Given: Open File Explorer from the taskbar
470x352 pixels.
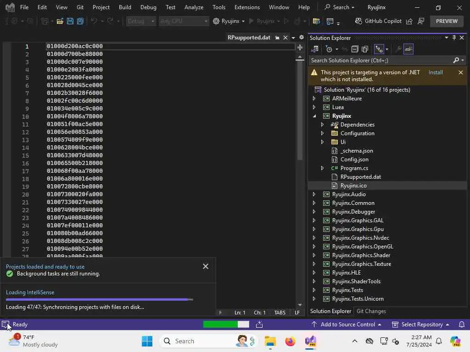Looking at the screenshot, I should (270, 341).
